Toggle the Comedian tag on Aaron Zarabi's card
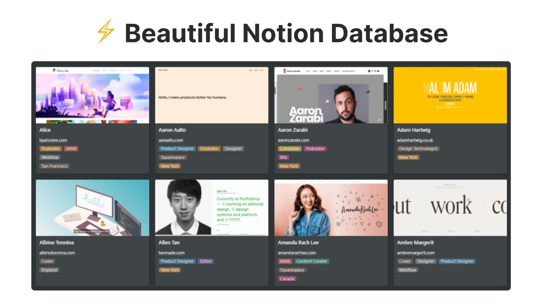542x304 pixels. click(289, 149)
